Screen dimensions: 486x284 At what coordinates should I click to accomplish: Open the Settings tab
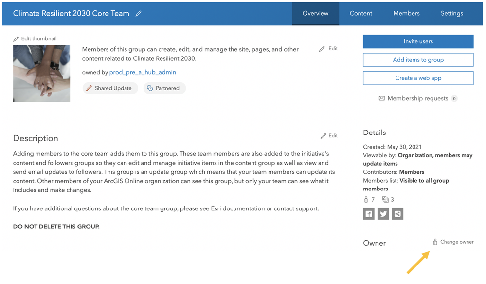pyautogui.click(x=452, y=14)
